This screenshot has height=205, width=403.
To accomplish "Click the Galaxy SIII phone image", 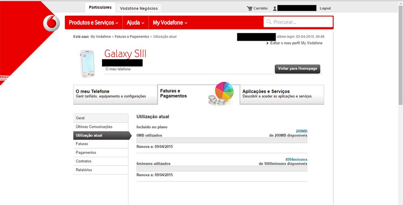I will 87,64.
